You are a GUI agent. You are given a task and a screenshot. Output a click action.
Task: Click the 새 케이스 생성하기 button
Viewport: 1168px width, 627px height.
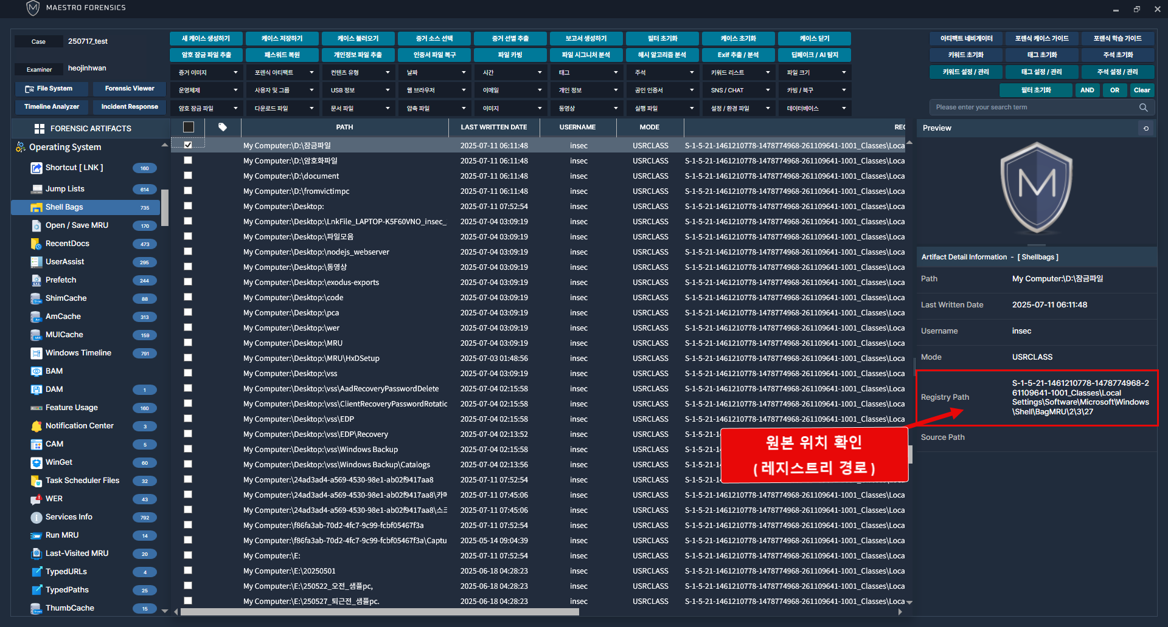coord(206,38)
